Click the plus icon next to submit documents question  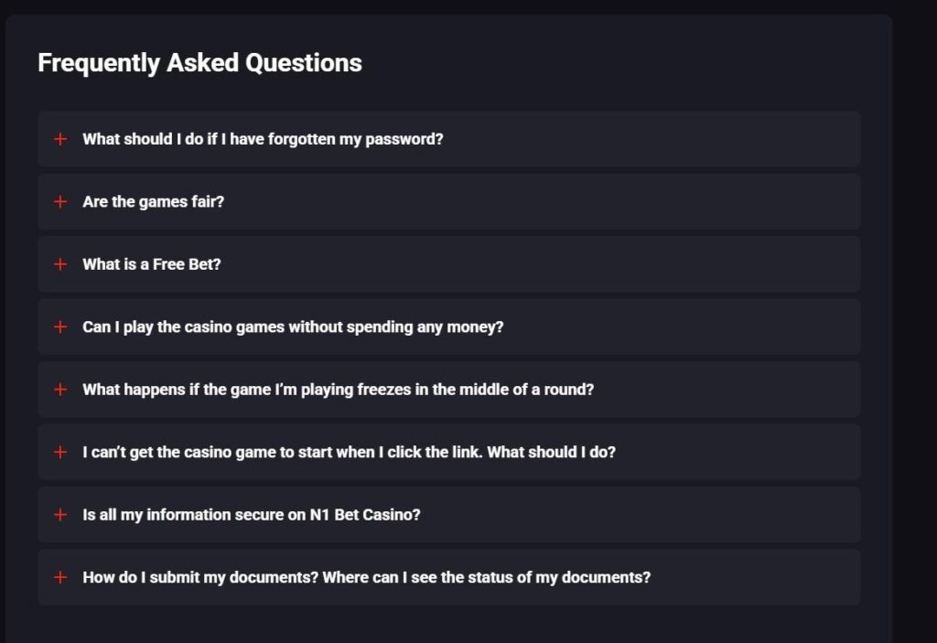pyautogui.click(x=60, y=577)
